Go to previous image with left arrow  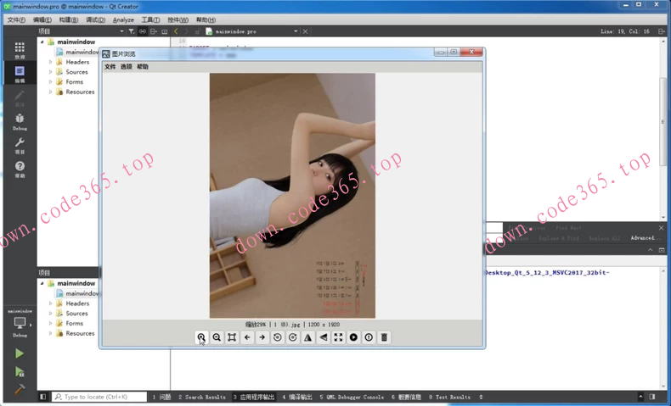[x=247, y=337]
